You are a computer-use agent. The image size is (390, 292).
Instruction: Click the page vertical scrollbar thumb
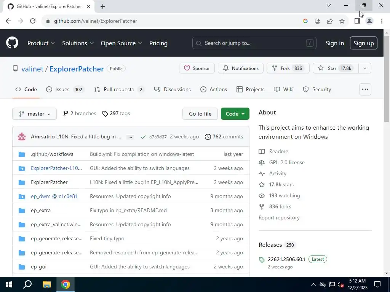[387, 79]
